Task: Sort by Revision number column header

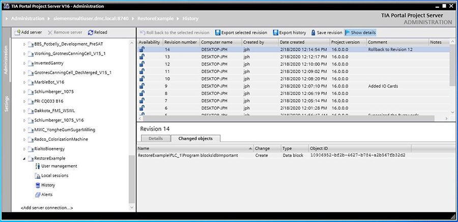Action: point(181,42)
